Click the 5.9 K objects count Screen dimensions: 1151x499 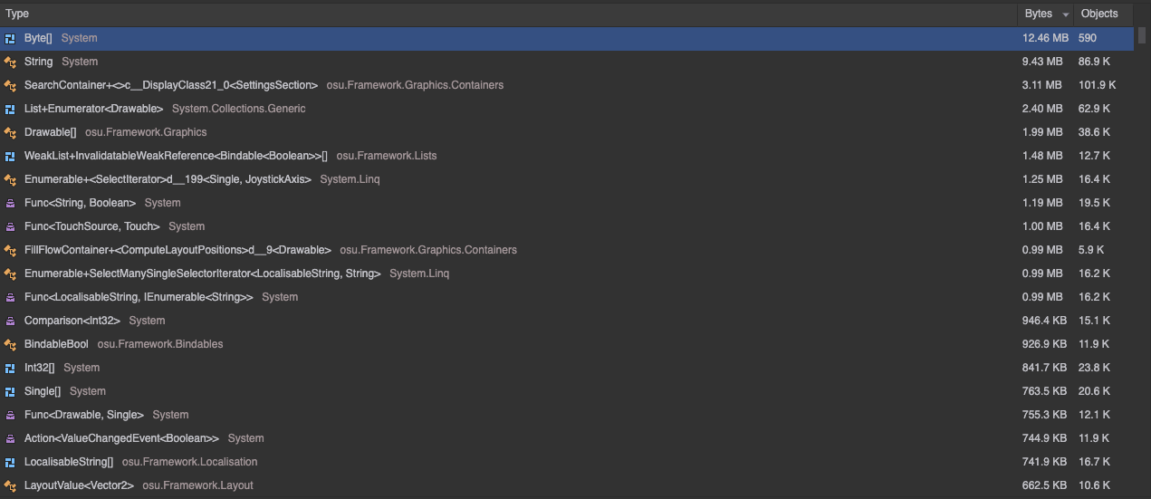(1091, 250)
